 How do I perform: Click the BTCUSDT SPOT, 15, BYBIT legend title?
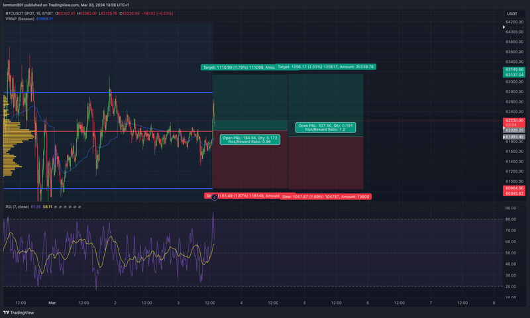point(29,13)
